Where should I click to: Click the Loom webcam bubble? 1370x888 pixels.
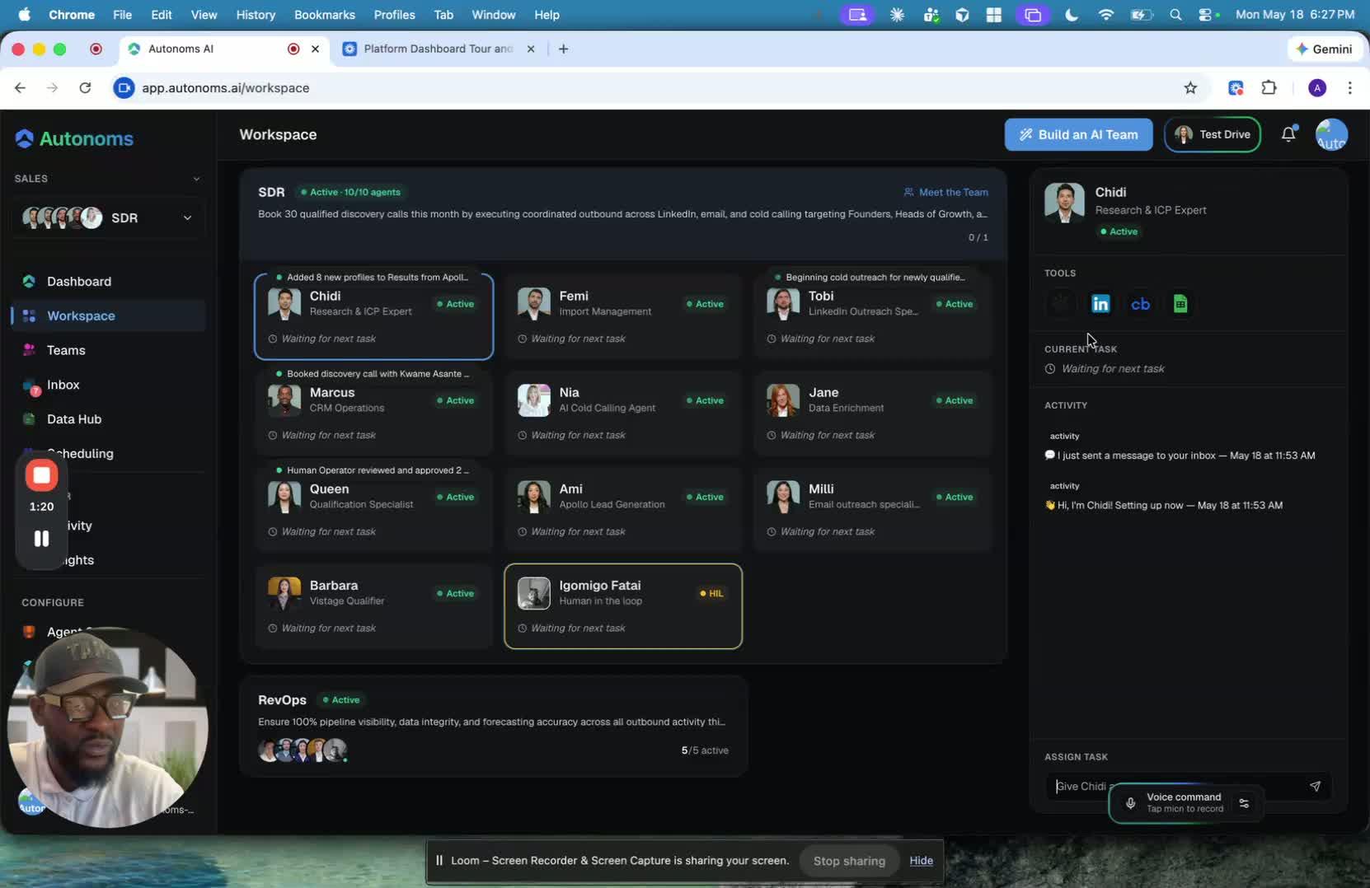click(x=107, y=728)
